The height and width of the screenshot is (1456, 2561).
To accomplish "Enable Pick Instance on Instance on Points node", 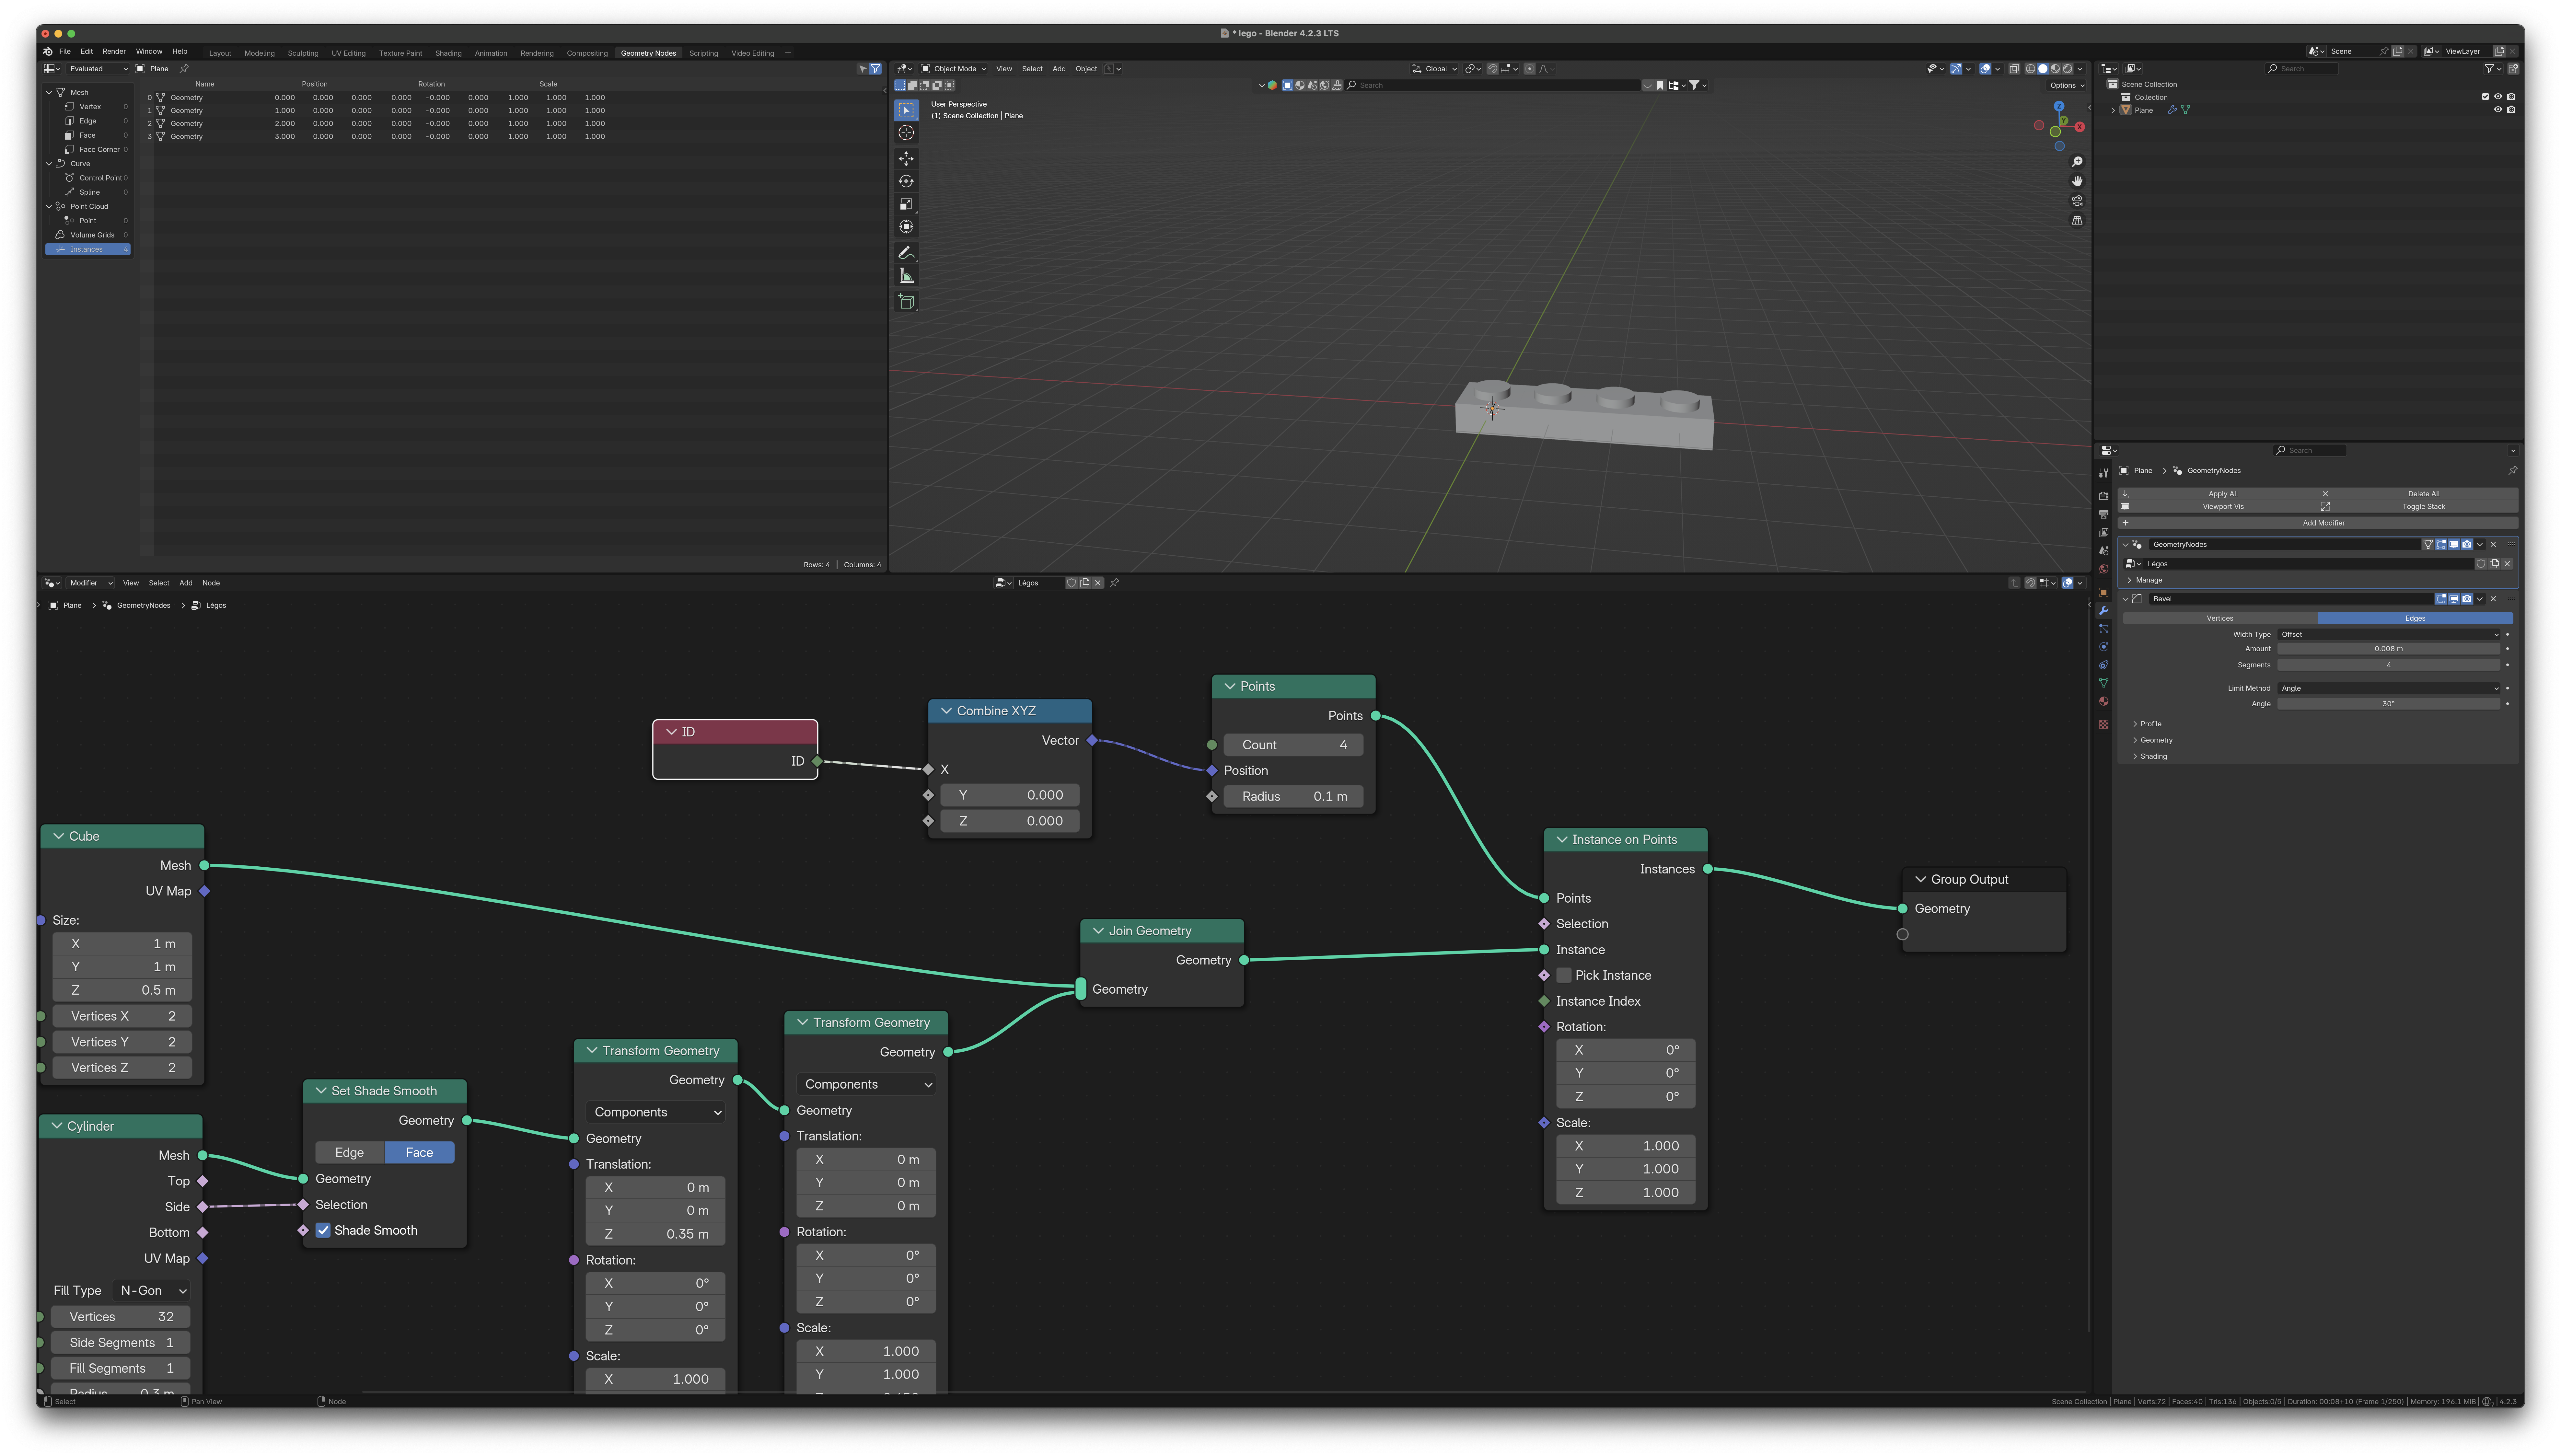I will [1564, 975].
